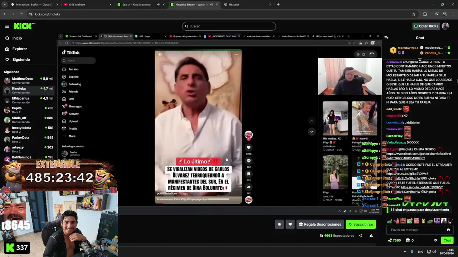The image size is (458, 257).
Task: Click the green KICK logo
Action: [24, 26]
